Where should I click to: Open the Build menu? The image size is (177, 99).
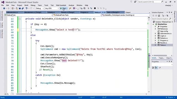click(26, 5)
